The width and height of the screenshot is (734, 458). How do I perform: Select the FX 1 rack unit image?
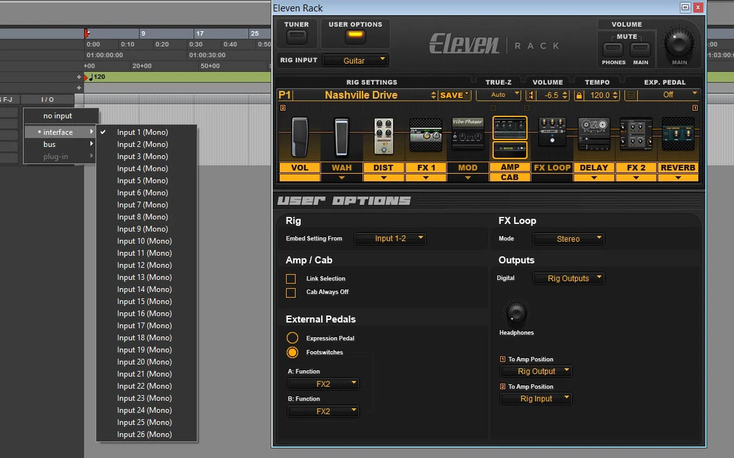(x=426, y=135)
